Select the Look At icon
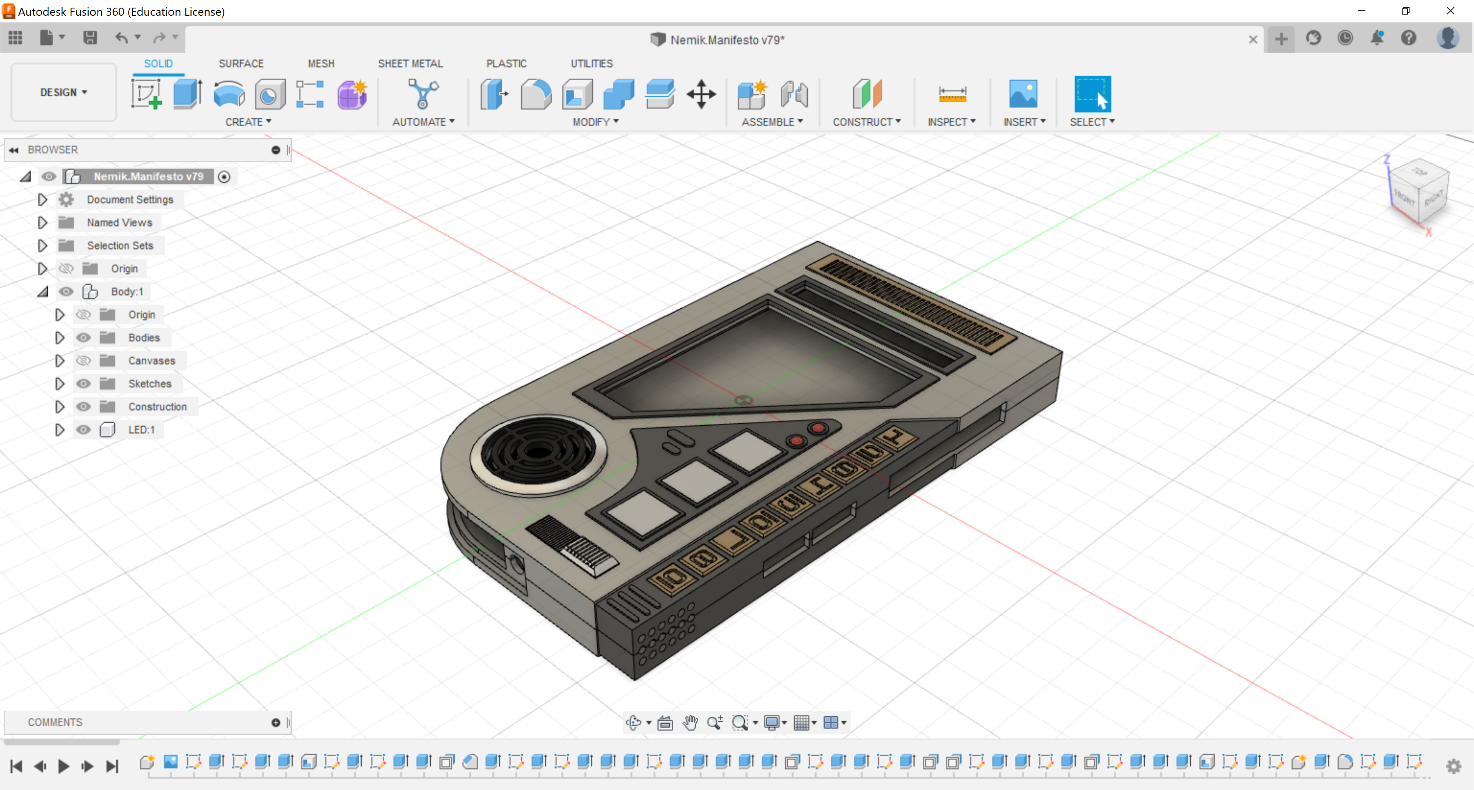The image size is (1474, 790). coord(665,723)
